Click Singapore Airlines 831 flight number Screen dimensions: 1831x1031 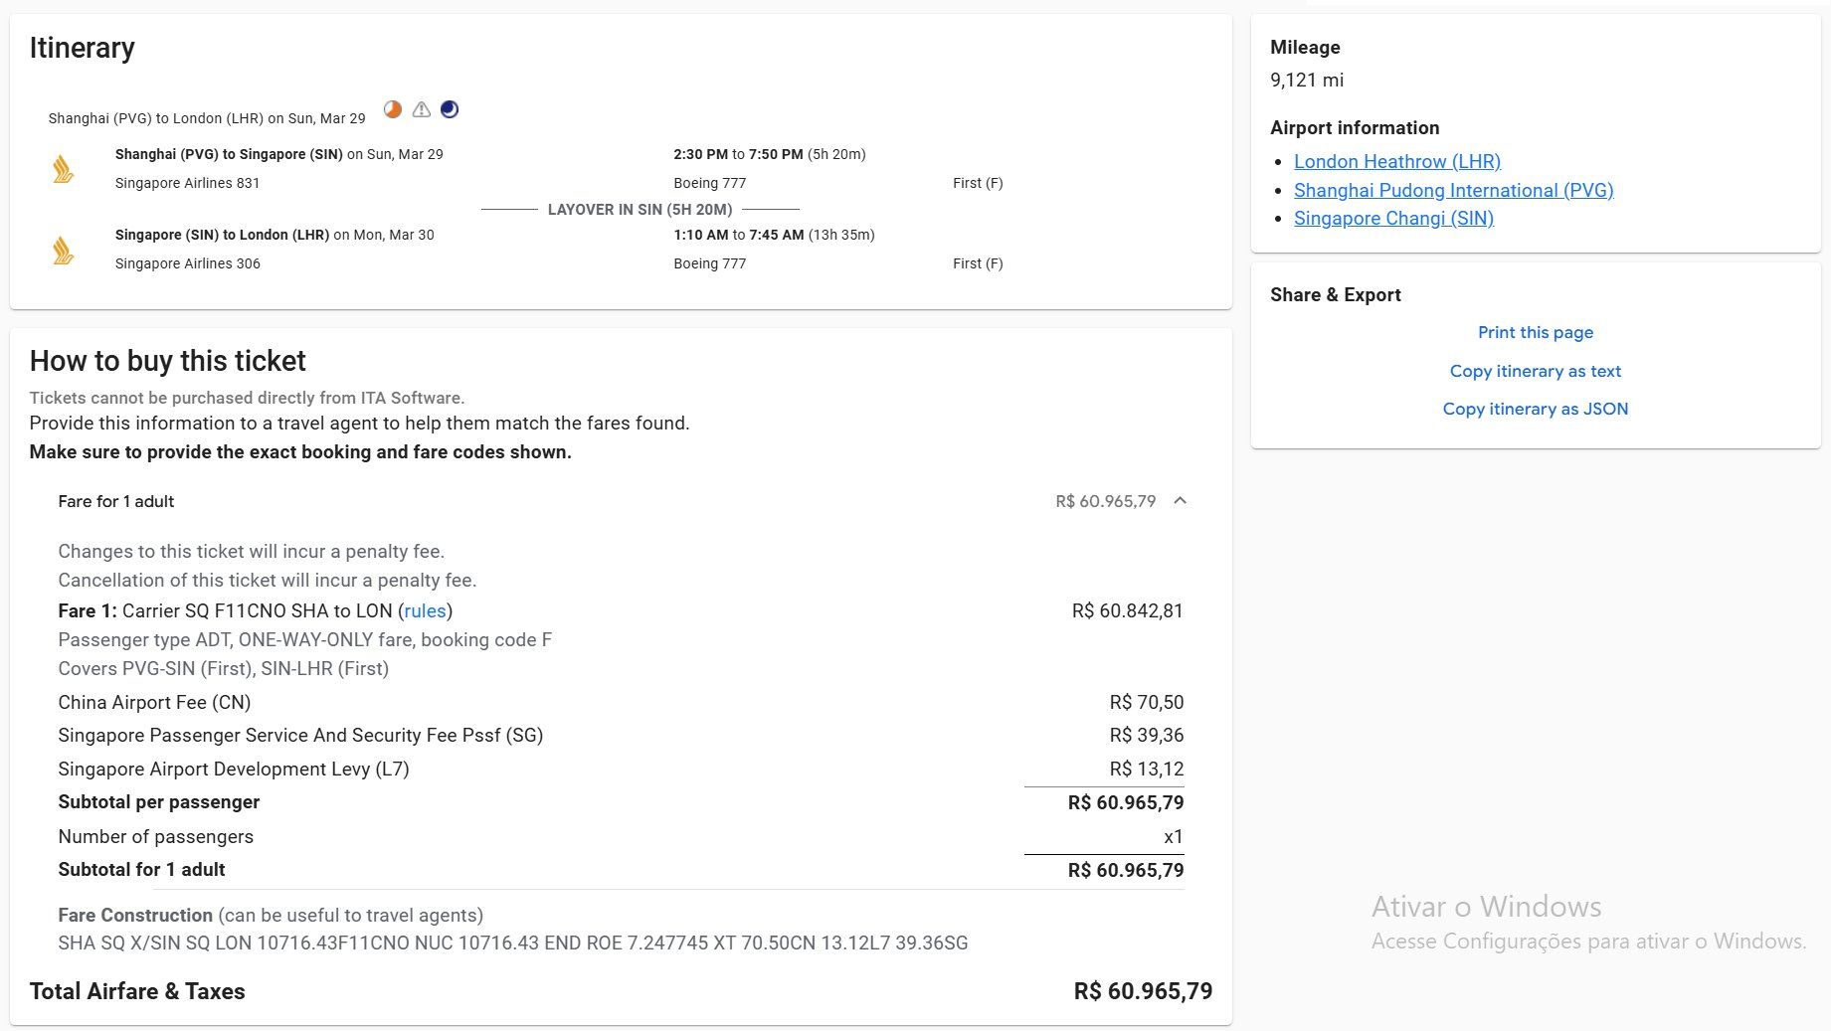tap(188, 183)
